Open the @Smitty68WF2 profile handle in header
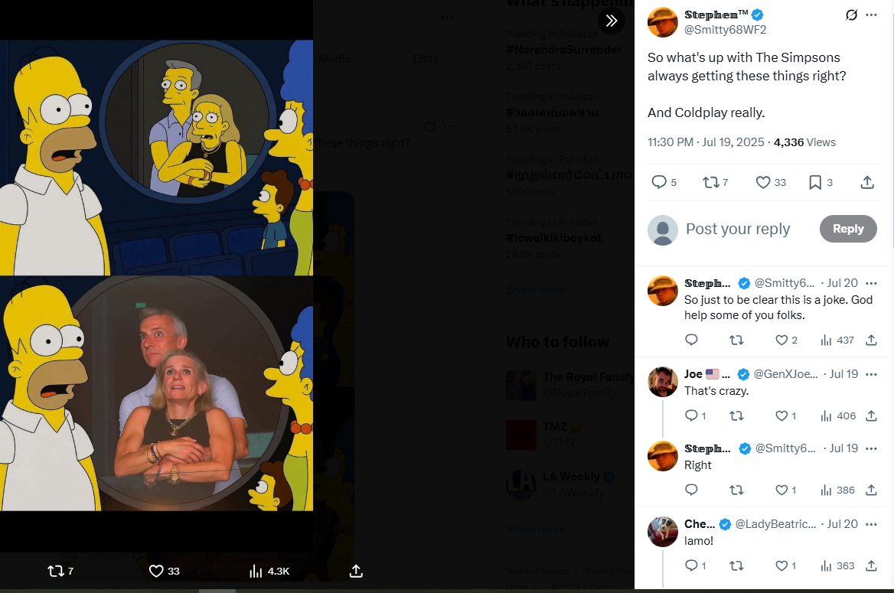Screen dimensions: 894x593 click(x=725, y=30)
